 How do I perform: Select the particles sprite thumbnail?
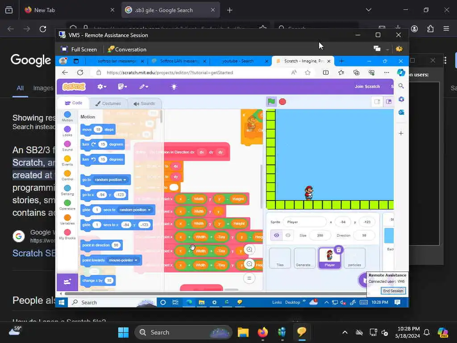[354, 258]
